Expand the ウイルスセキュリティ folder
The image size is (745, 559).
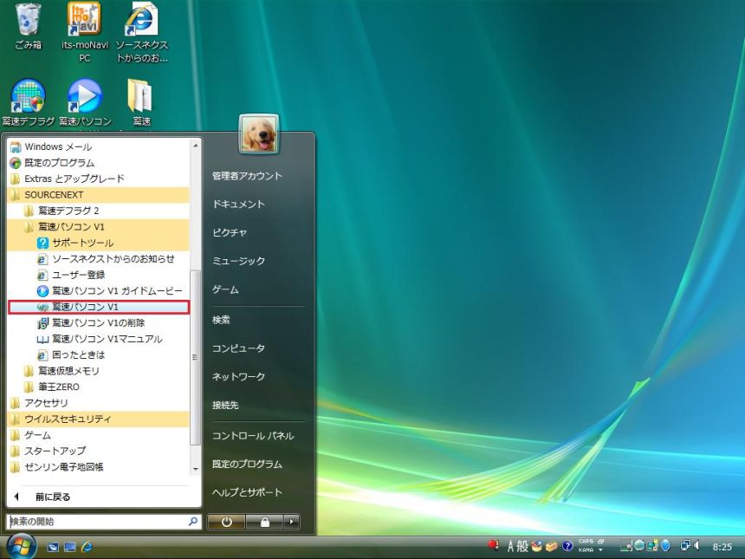(99, 419)
